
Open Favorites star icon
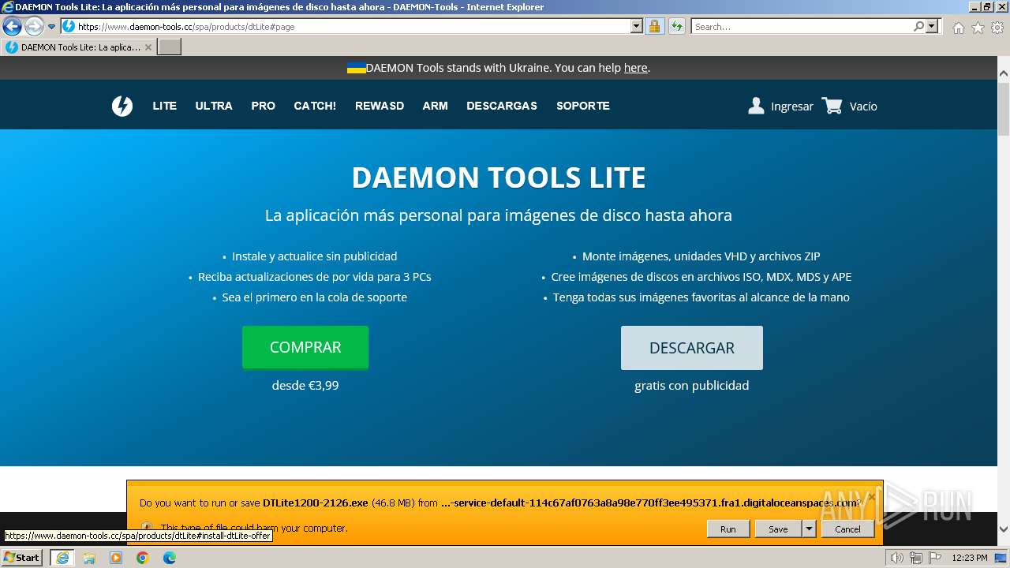(978, 28)
